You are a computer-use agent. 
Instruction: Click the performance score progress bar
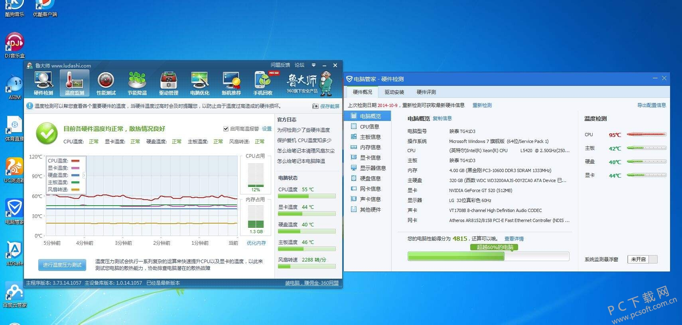click(488, 256)
